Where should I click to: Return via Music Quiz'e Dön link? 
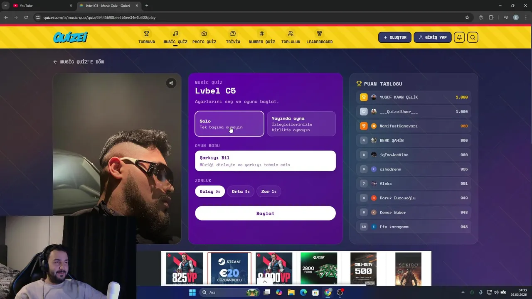point(79,61)
